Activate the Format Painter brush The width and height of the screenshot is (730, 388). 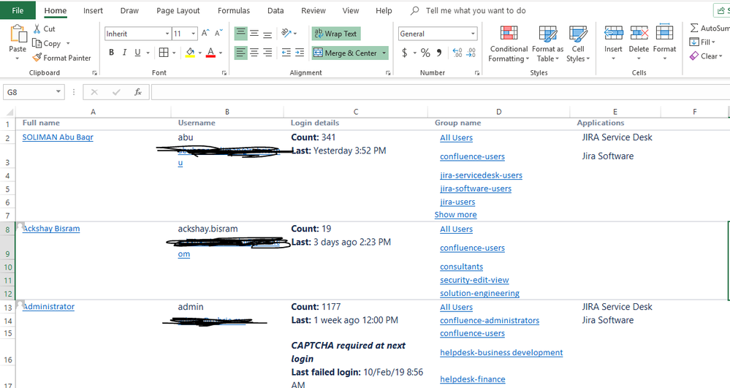point(37,58)
